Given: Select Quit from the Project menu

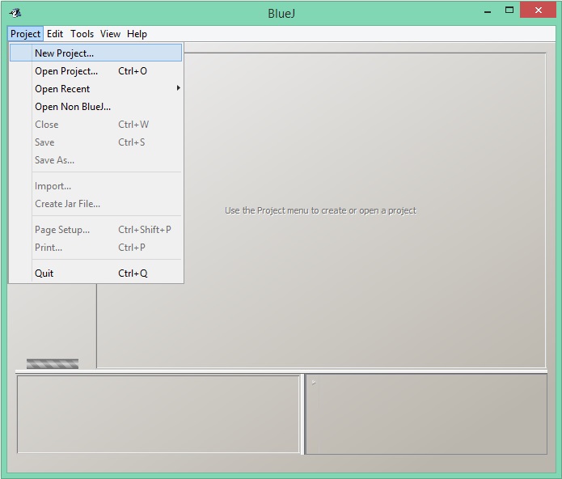Looking at the screenshot, I should click(x=95, y=273).
